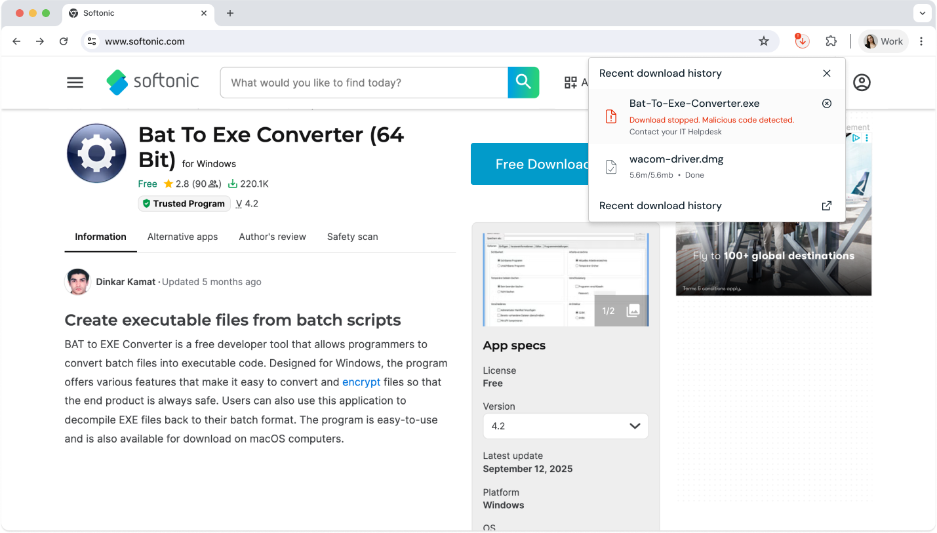Viewport: 937px width, 533px height.
Task: Click the Free license label
Action: 492,384
